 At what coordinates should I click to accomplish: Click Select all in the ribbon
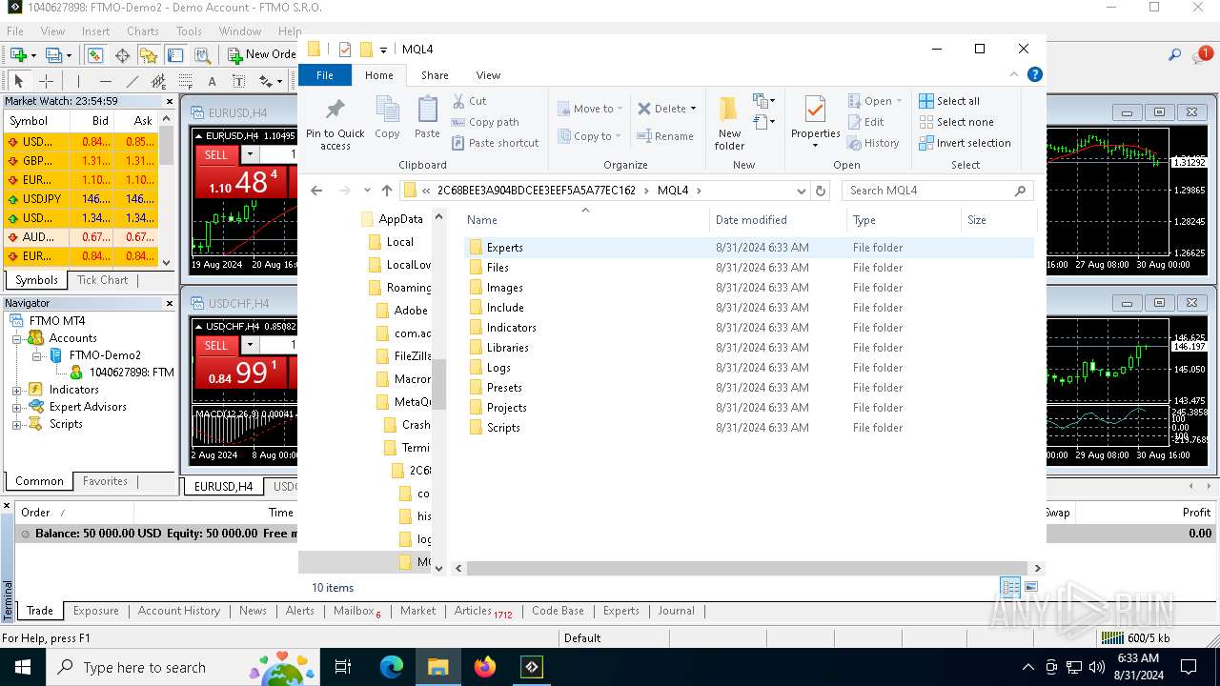[949, 101]
